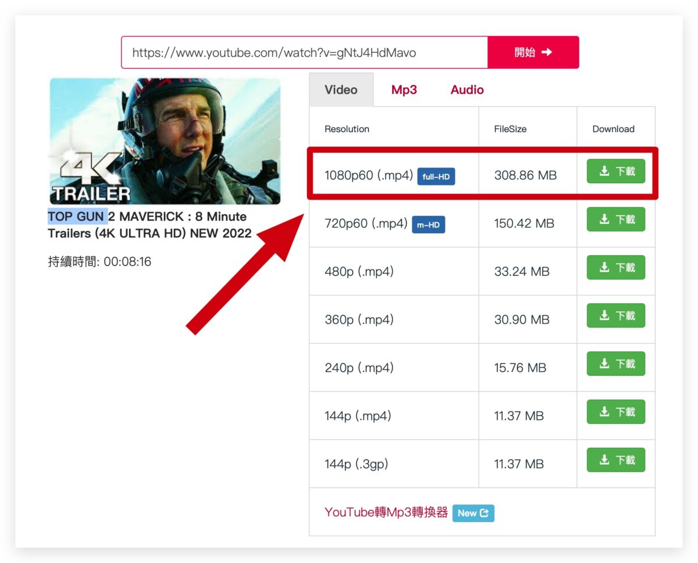Download the 1080p60 .mp4 video
The image size is (698, 563).
point(616,171)
